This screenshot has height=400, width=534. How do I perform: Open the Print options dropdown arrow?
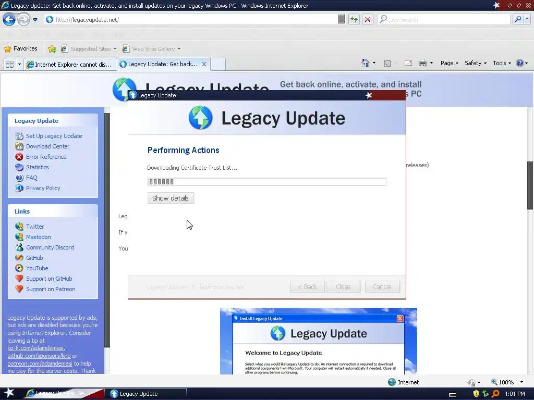click(431, 63)
